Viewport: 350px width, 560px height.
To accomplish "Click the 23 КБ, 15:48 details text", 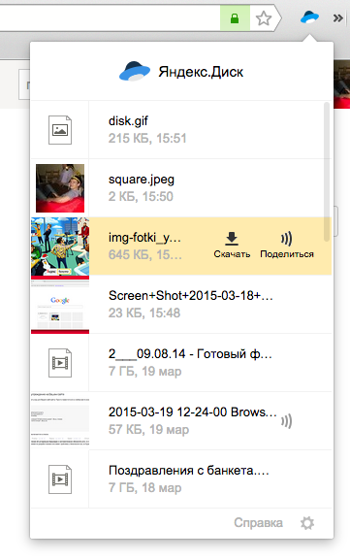I will coord(144,313).
